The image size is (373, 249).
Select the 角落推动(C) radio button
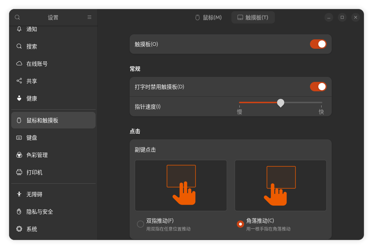coord(240,224)
